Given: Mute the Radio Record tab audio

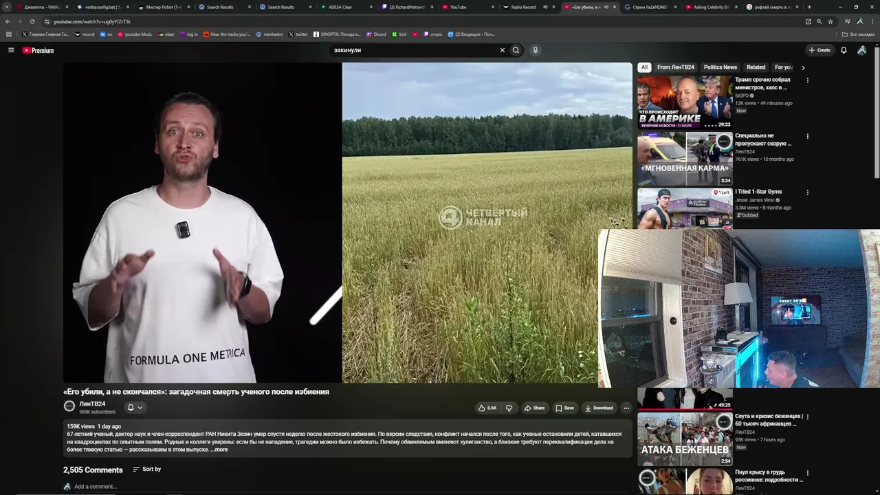Looking at the screenshot, I should click(x=545, y=7).
